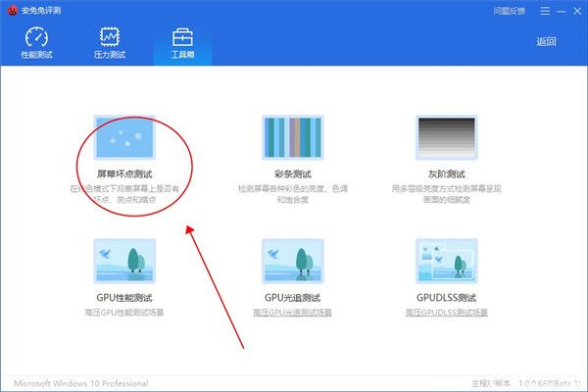Click the Antutu logo icon

13,10
